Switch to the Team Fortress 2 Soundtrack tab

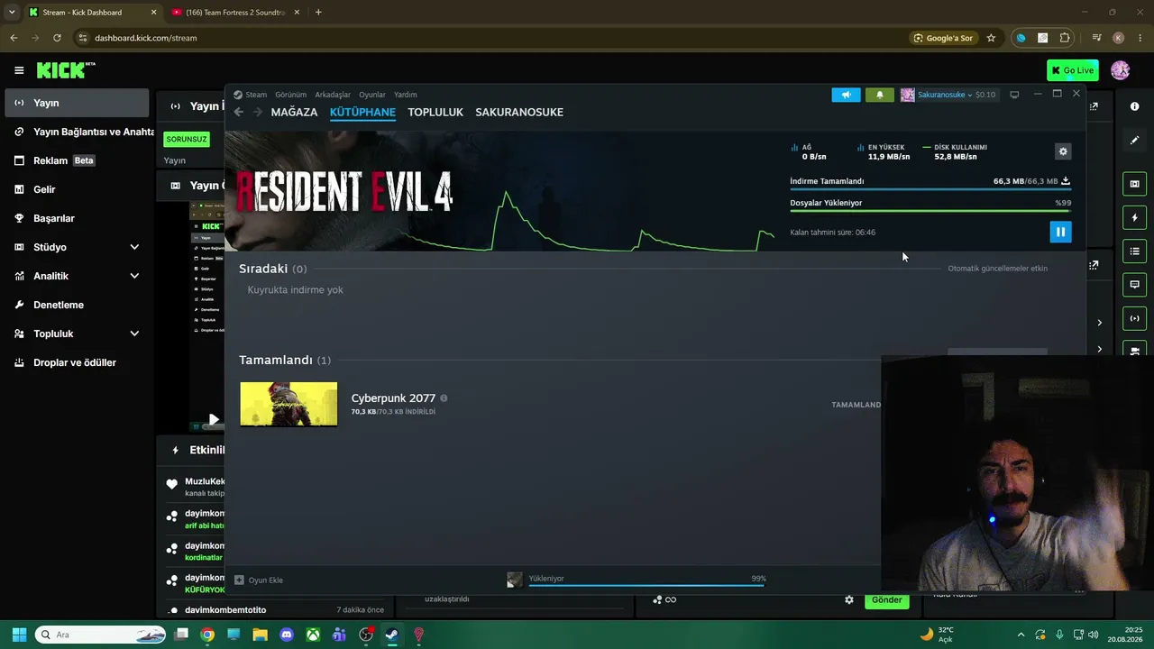[x=236, y=13]
